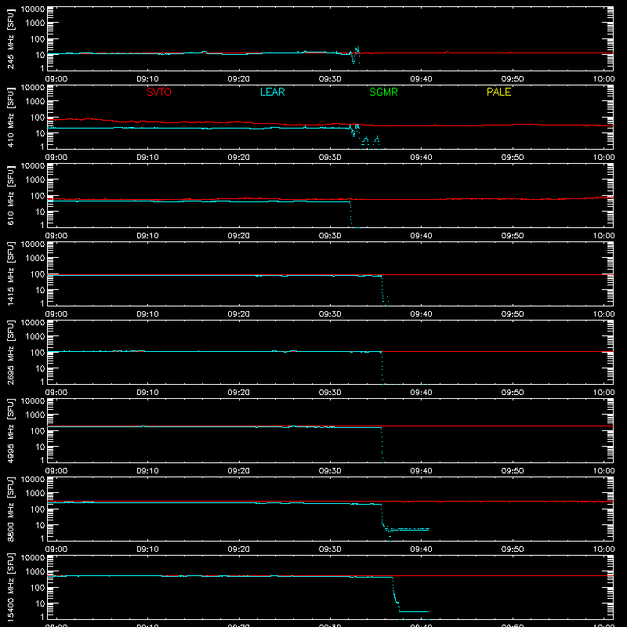
Task: Select the 410 MHz [SFU] axis label
Action: [11, 117]
